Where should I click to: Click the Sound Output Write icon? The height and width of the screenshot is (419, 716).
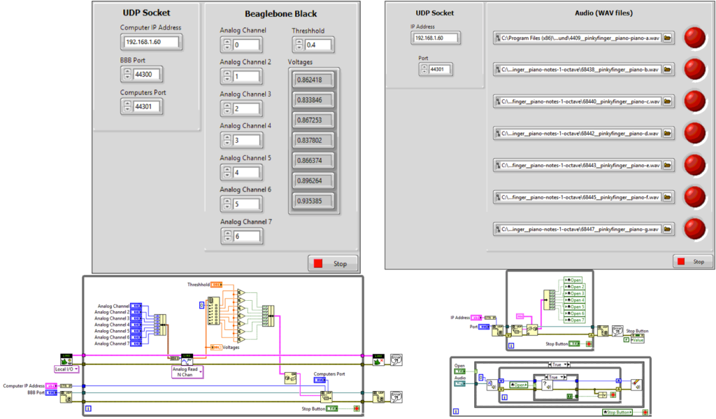click(636, 385)
